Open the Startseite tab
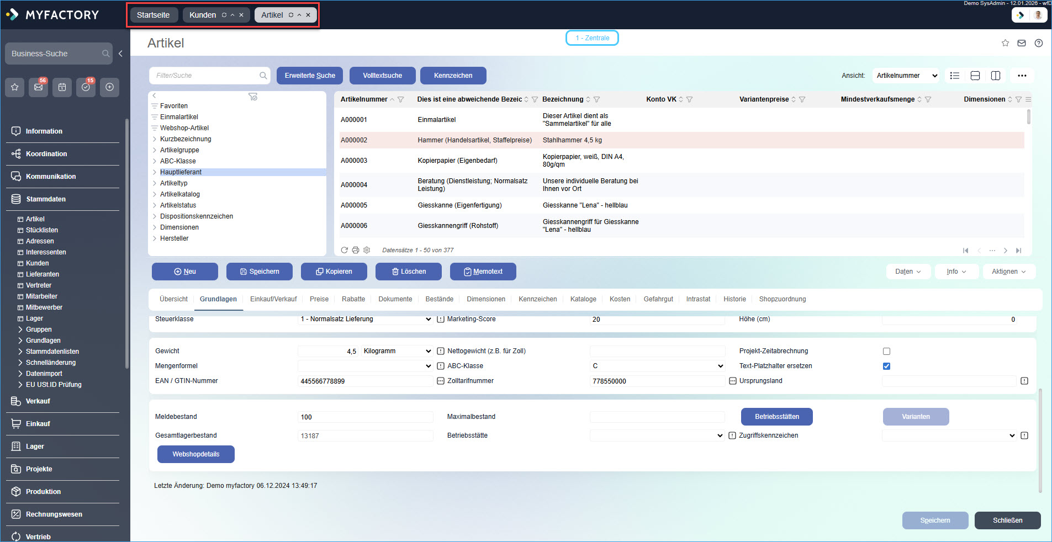The width and height of the screenshot is (1052, 542). coord(153,15)
